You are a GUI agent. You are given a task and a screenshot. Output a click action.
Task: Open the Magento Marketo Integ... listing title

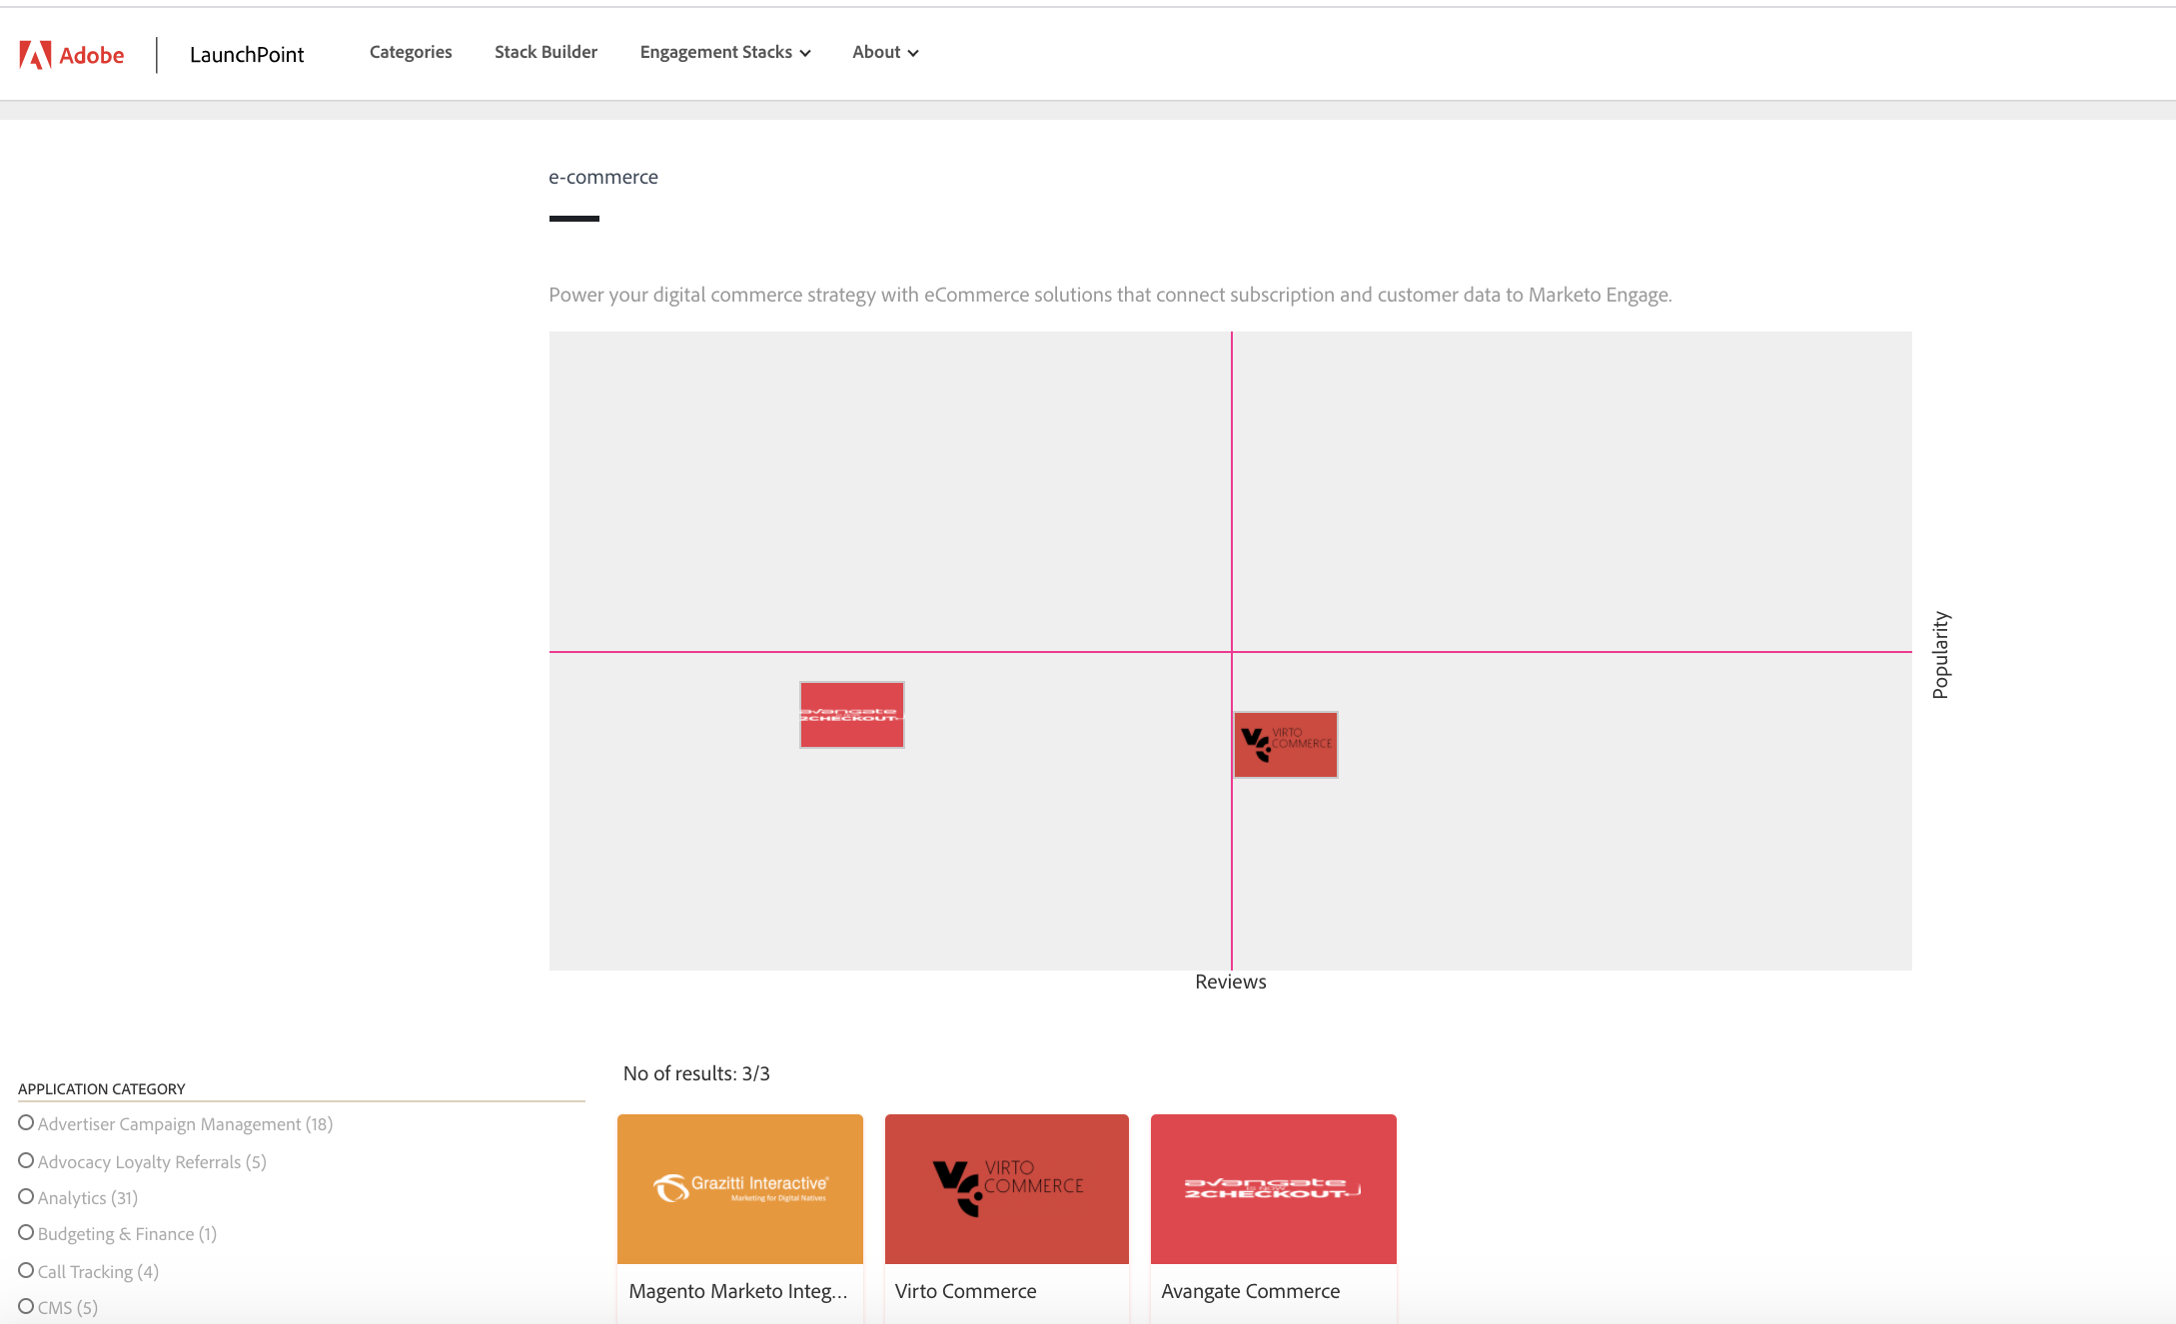point(738,1291)
